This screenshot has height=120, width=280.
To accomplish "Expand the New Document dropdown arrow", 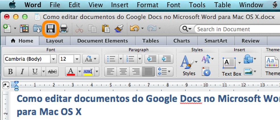I will click(15, 29).
